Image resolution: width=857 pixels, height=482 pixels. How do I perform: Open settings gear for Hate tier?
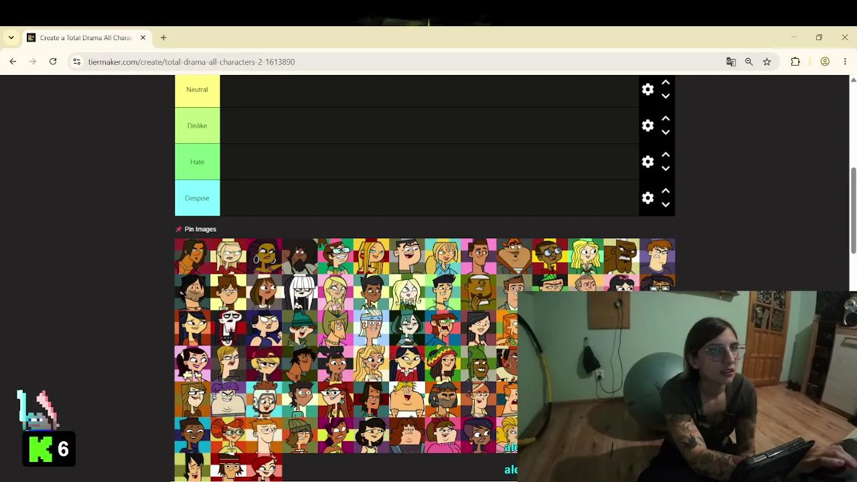tap(647, 161)
